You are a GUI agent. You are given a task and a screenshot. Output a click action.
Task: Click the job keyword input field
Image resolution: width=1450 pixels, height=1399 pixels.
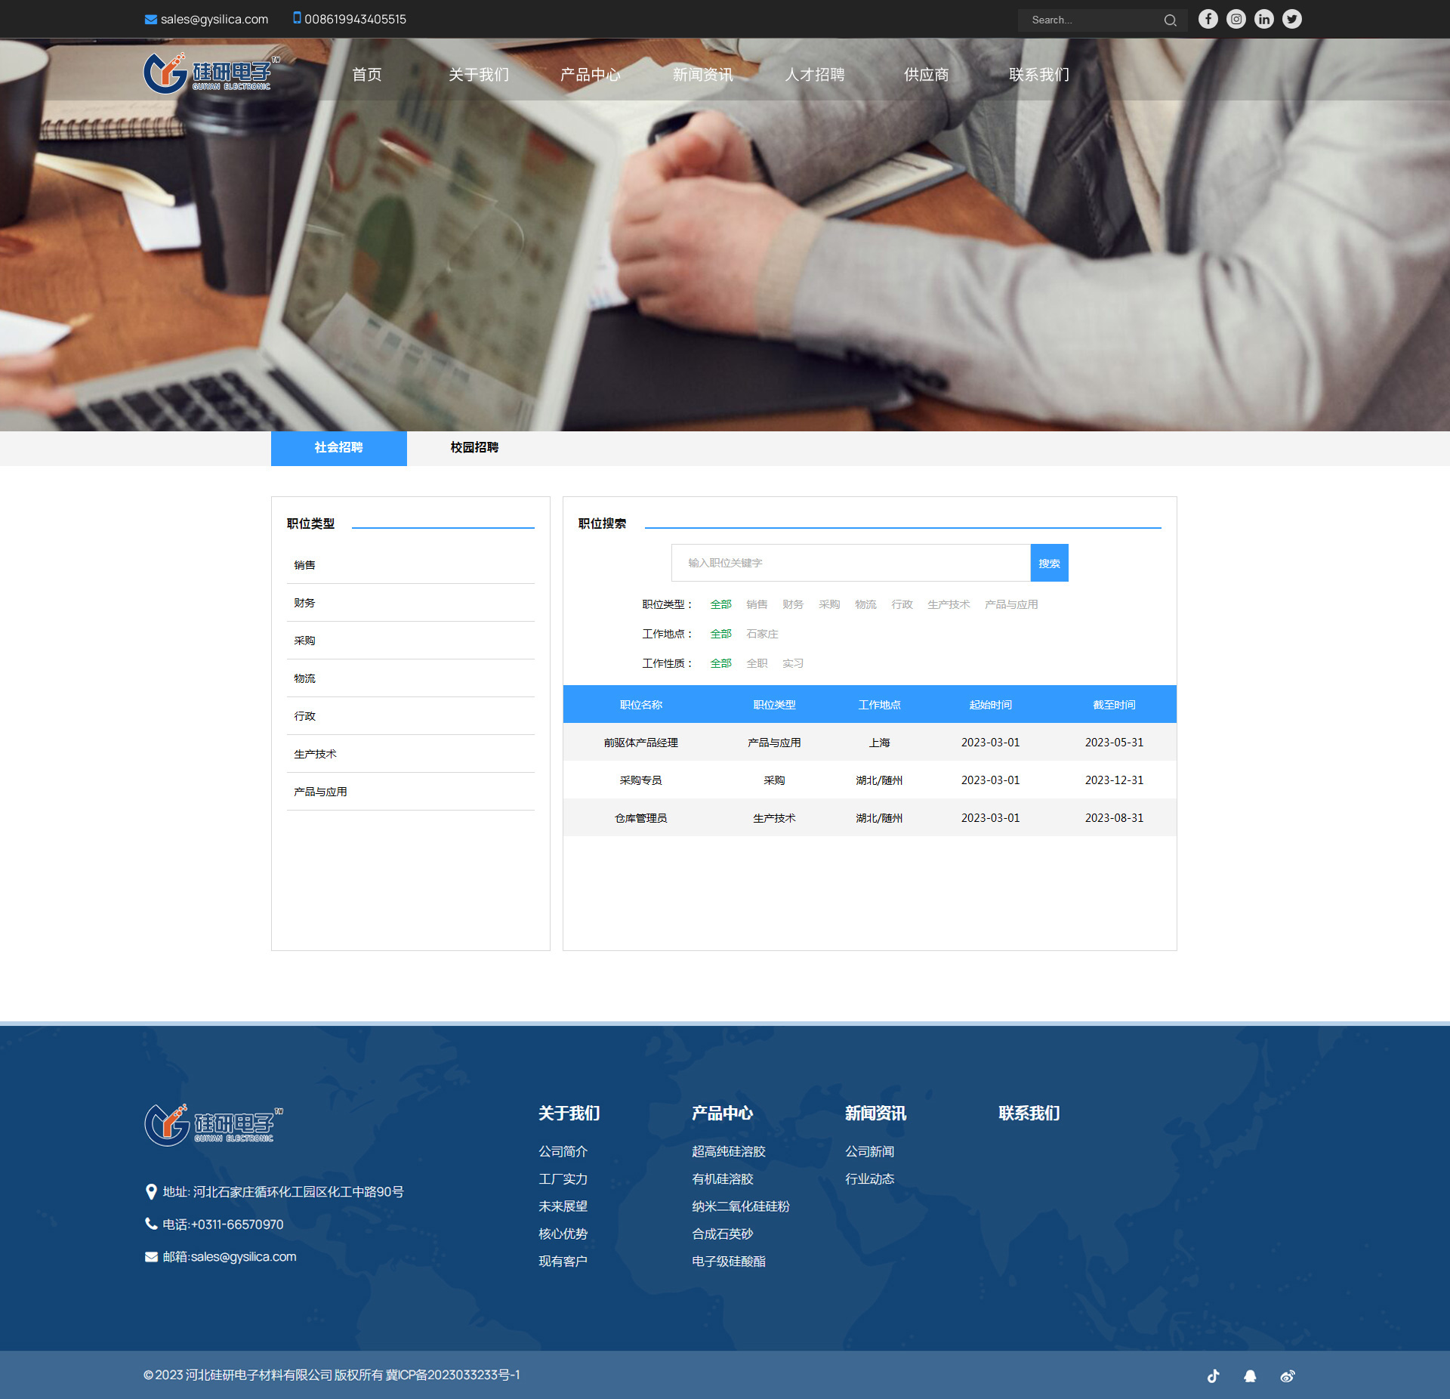pyautogui.click(x=851, y=563)
